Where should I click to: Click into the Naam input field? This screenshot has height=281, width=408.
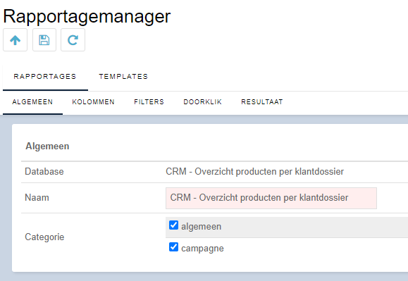[271, 198]
